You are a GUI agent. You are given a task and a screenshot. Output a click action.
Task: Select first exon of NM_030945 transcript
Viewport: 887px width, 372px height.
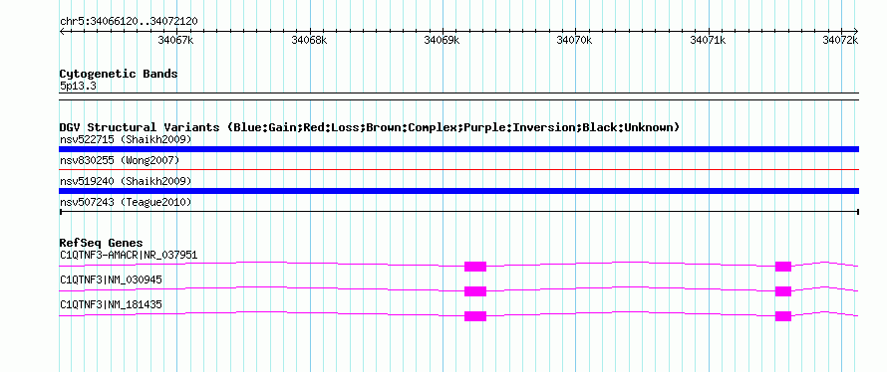point(475,291)
